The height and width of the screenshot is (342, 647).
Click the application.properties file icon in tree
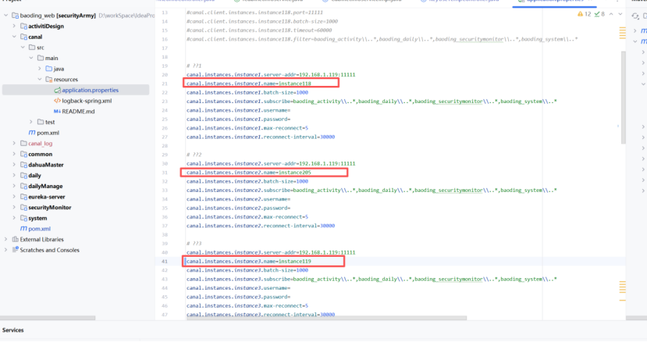[x=57, y=90]
